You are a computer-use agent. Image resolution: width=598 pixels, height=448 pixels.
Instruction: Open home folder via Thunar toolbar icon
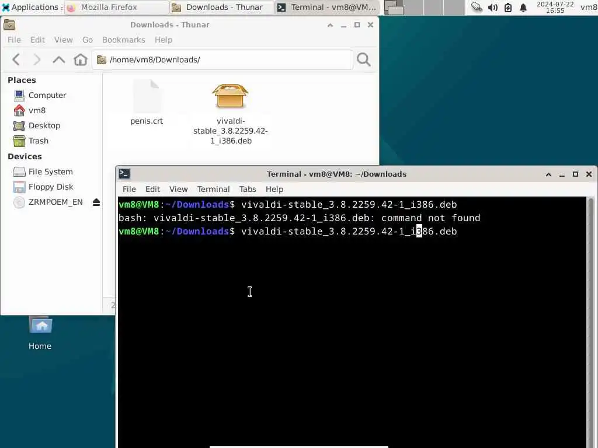(81, 60)
